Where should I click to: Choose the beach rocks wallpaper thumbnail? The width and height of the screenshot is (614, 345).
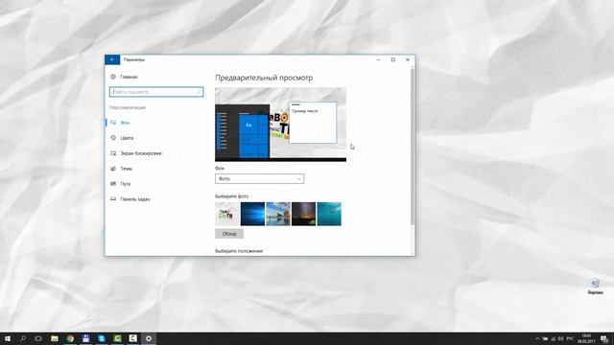278,214
